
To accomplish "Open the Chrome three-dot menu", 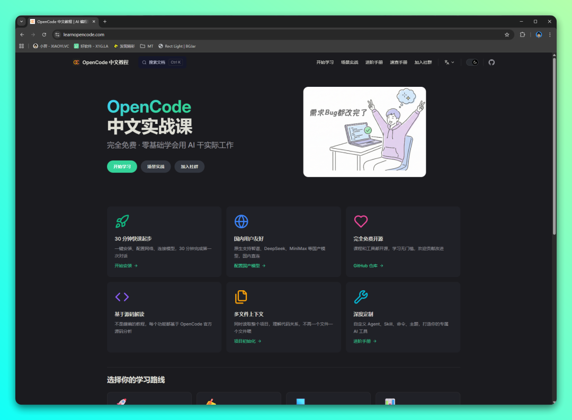I will point(550,34).
